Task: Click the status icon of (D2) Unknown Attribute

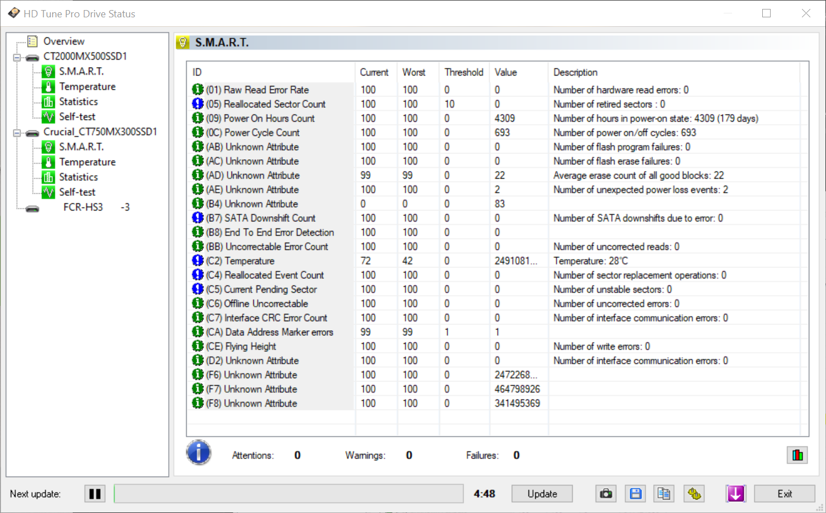Action: point(197,360)
